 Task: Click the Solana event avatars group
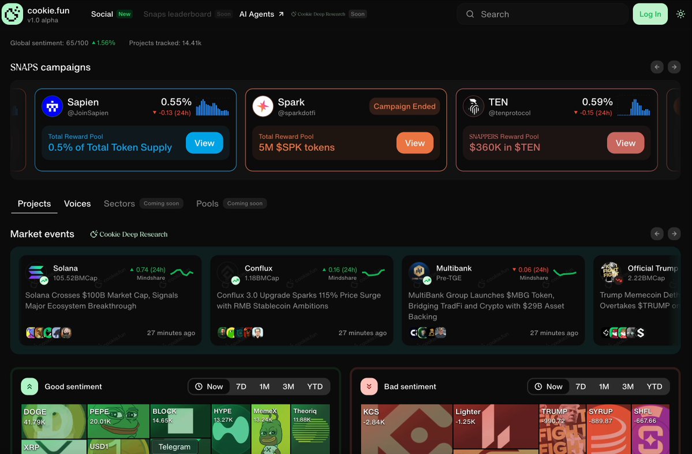(x=48, y=333)
